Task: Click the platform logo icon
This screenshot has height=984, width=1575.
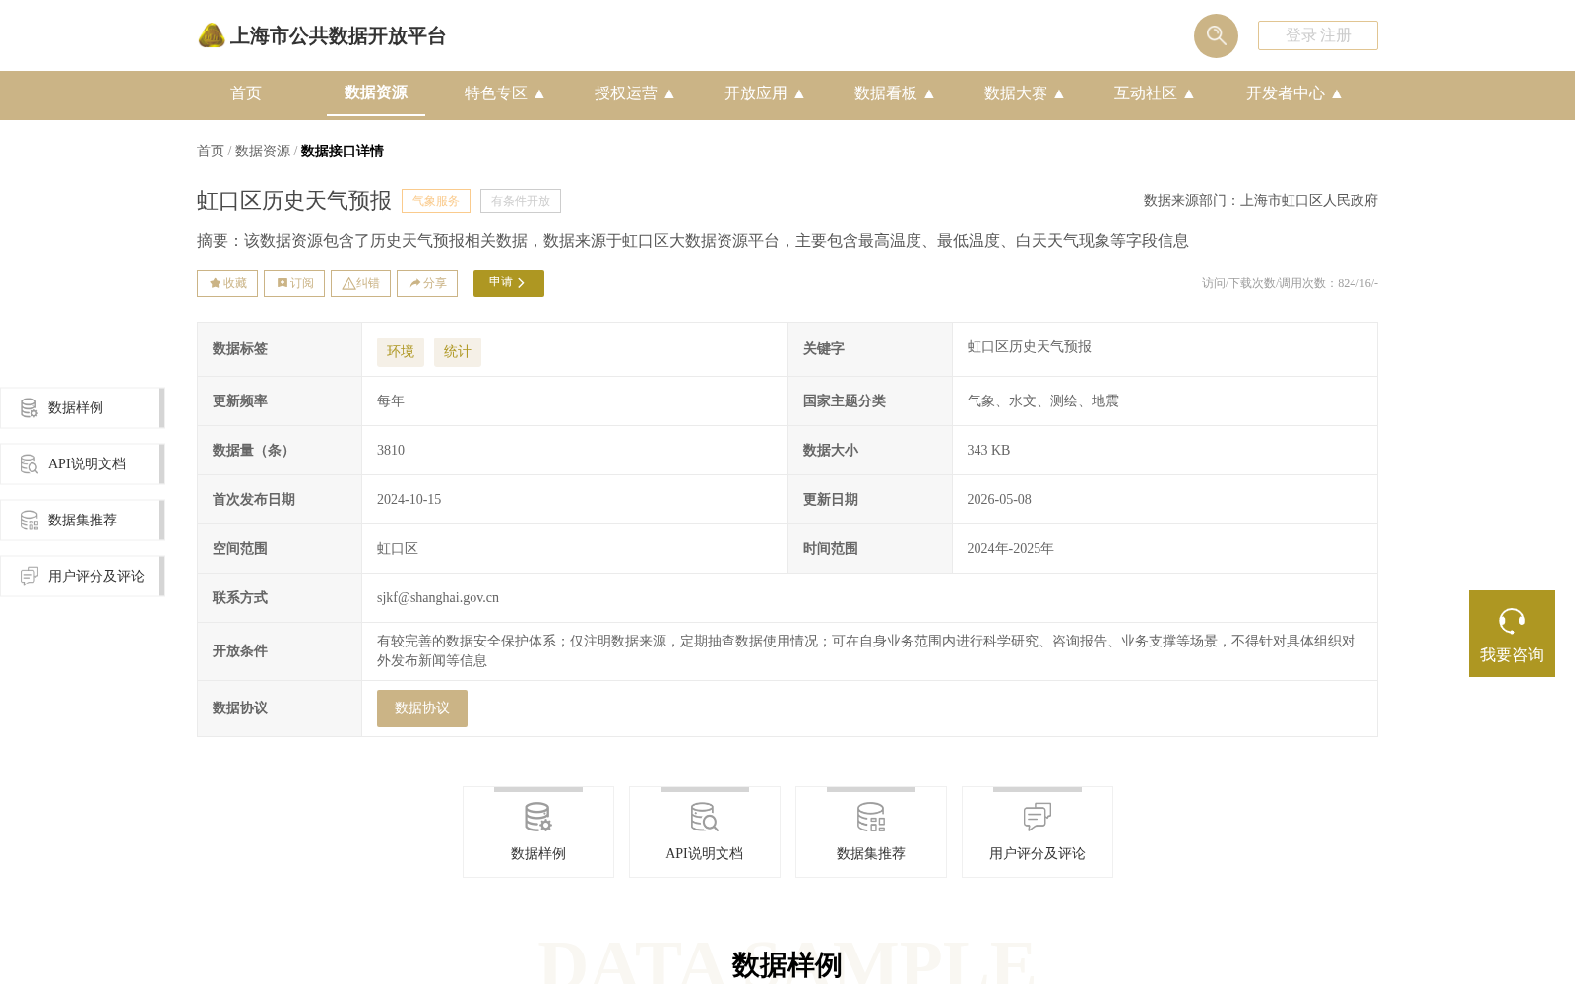Action: tap(212, 35)
